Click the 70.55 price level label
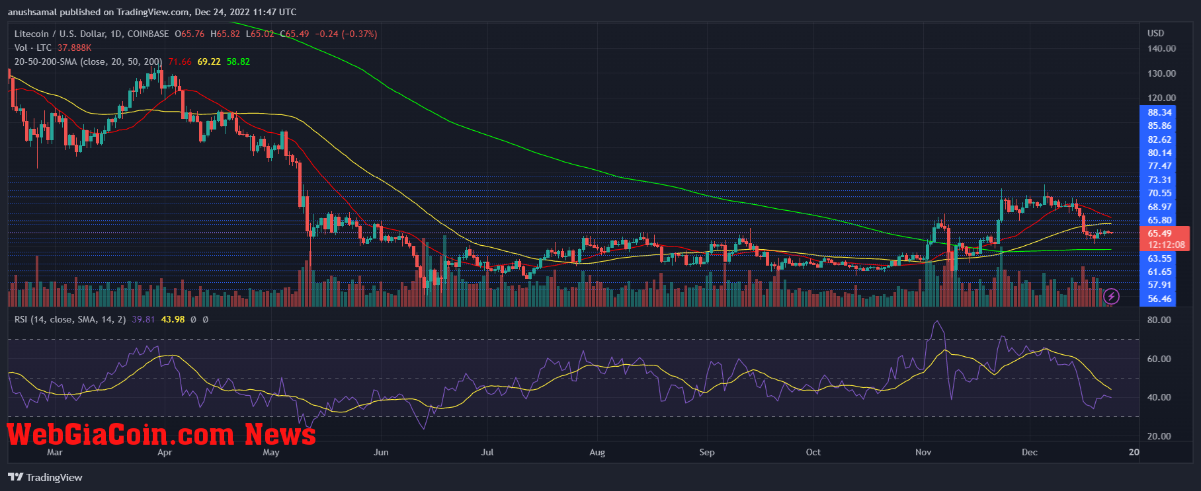Image resolution: width=1201 pixels, height=491 pixels. (x=1159, y=193)
